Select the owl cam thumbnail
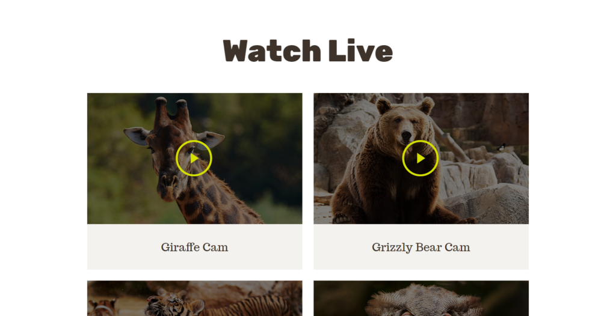This screenshot has width=616, height=316. 421,299
